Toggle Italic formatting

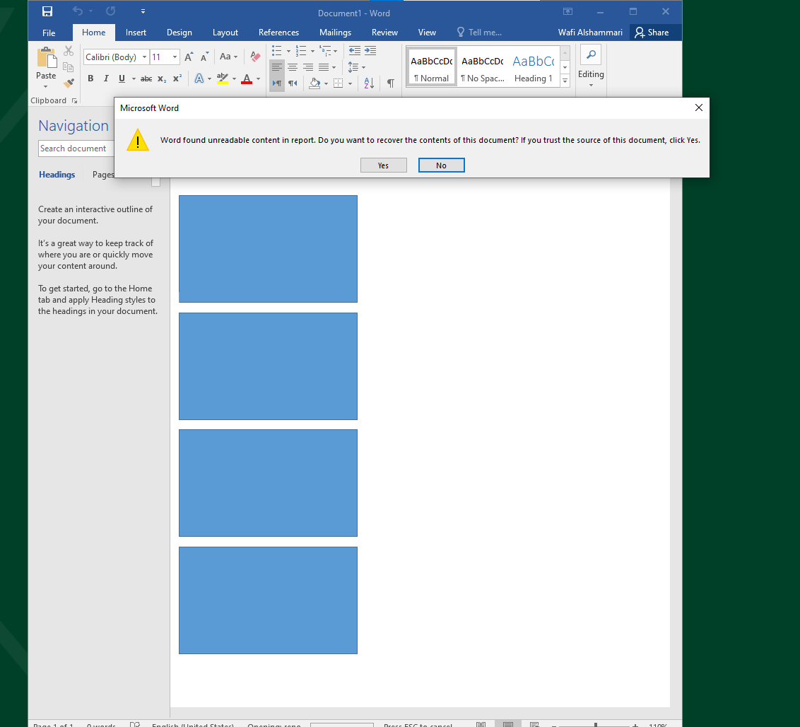pyautogui.click(x=105, y=78)
